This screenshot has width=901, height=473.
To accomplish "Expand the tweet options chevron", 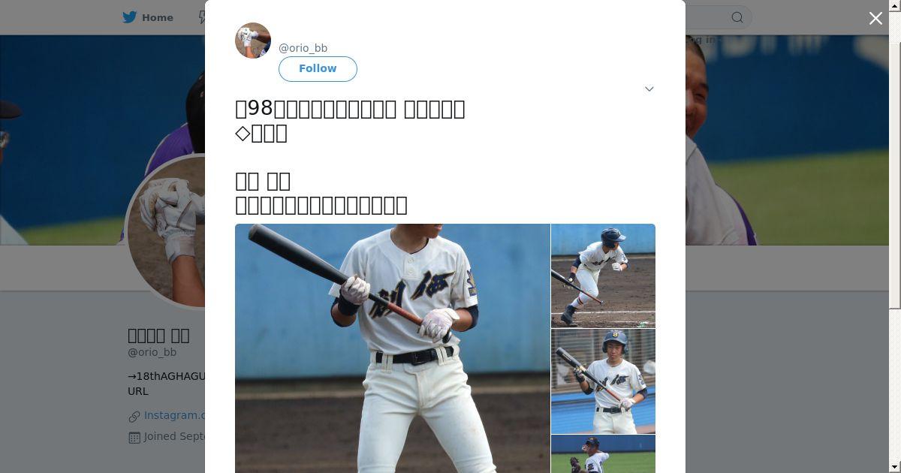I will 649,89.
